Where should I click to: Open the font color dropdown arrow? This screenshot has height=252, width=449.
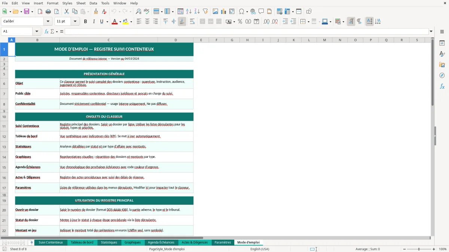120,22
